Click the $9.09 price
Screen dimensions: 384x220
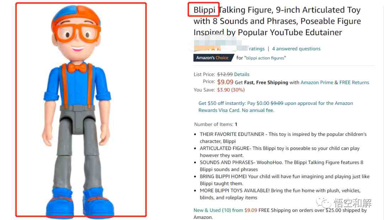point(225,82)
